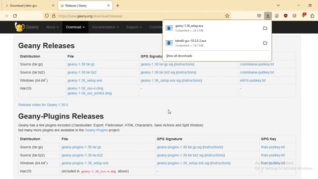Select the Releases | Geany tab
The height and width of the screenshot is (179, 318).
pyautogui.click(x=85, y=5)
